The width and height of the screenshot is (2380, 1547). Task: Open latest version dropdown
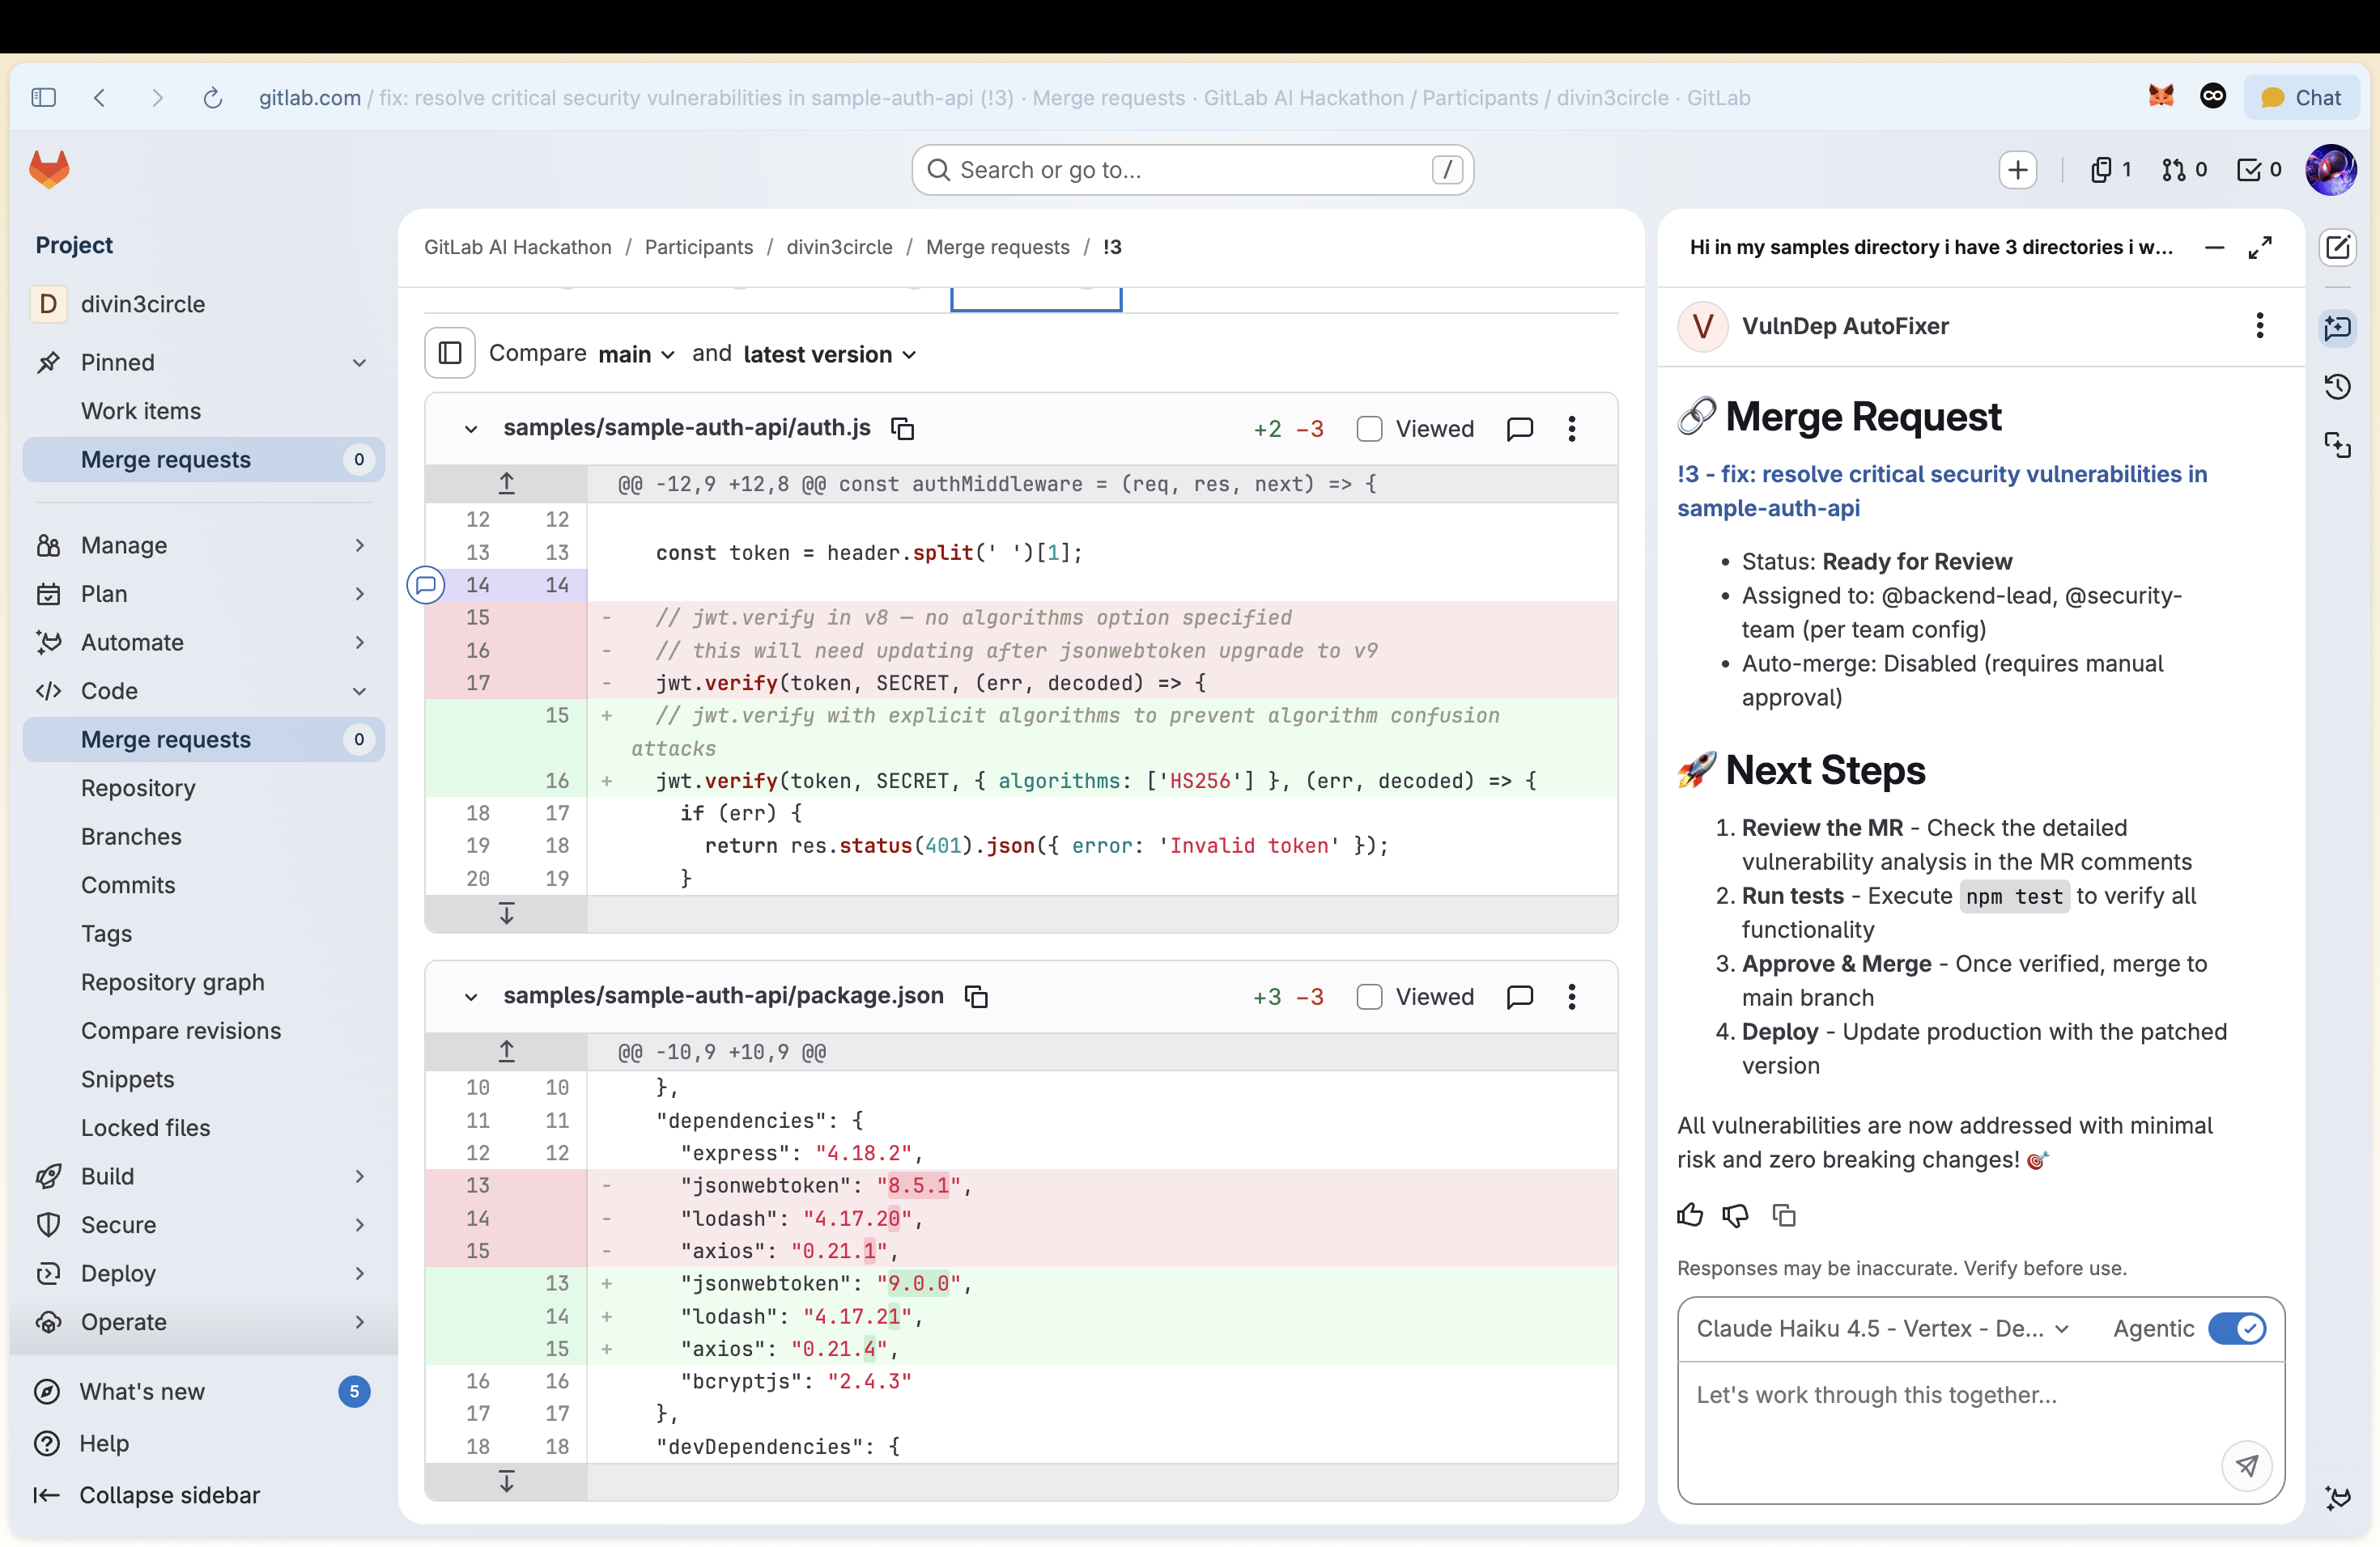point(829,354)
